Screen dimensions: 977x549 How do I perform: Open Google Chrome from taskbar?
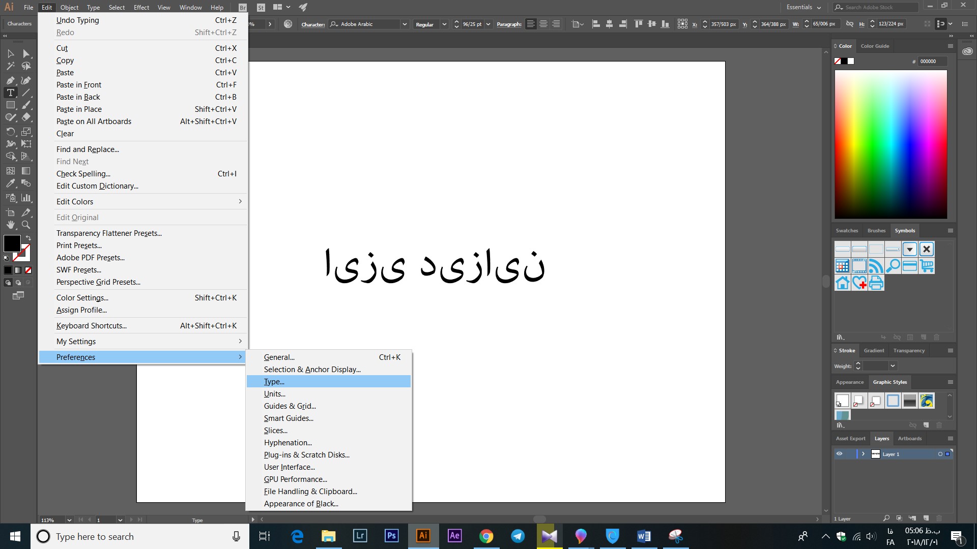click(x=486, y=536)
